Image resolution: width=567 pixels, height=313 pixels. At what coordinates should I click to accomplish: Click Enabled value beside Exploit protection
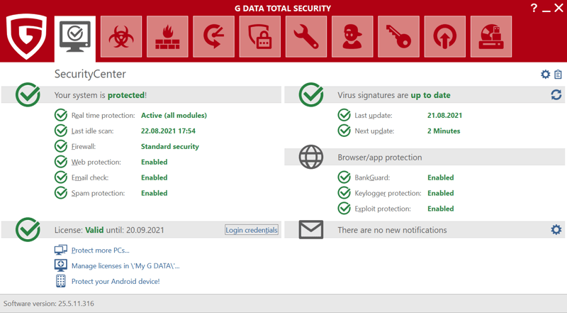[440, 209]
